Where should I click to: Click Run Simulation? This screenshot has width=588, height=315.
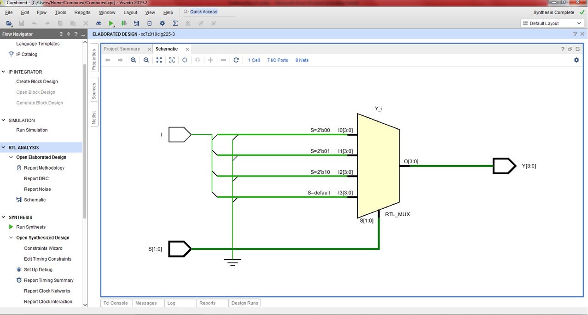pos(32,130)
